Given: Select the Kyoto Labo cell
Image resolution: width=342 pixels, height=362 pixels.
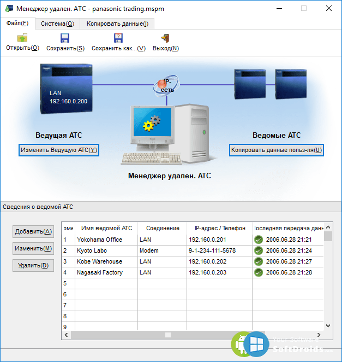Looking at the screenshot, I should pos(106,250).
